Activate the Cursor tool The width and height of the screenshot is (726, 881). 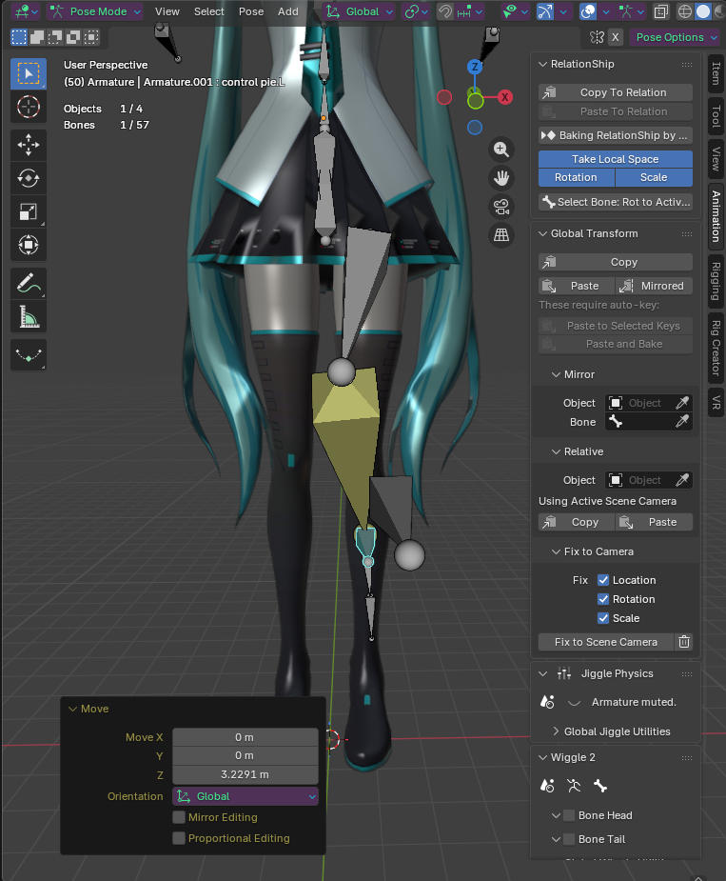tap(29, 107)
